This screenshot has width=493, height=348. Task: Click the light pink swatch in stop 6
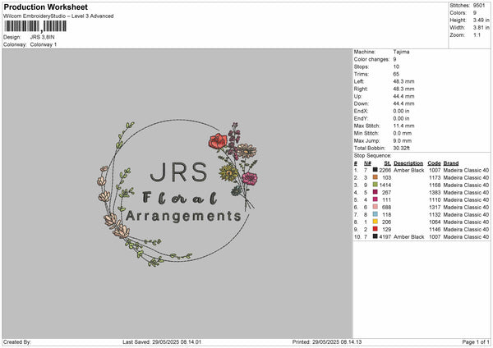click(375, 207)
